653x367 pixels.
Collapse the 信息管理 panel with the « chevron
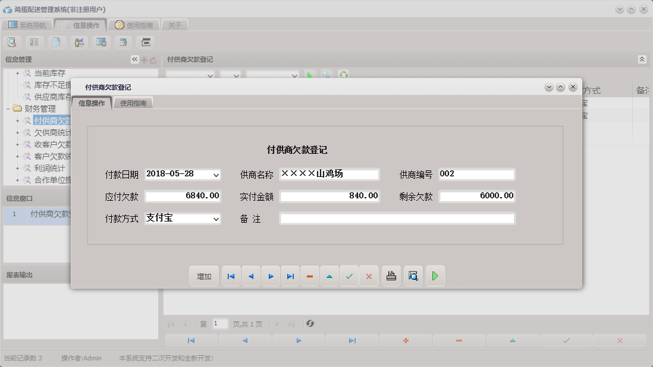coord(134,59)
